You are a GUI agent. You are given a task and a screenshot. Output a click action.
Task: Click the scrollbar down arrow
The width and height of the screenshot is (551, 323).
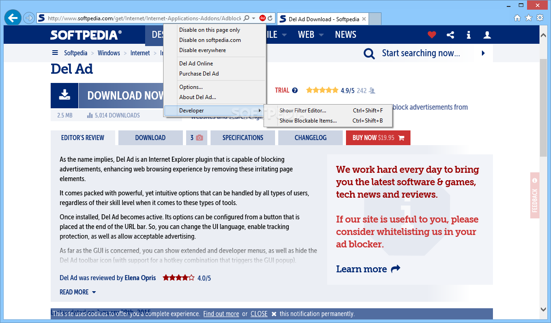pyautogui.click(x=543, y=309)
